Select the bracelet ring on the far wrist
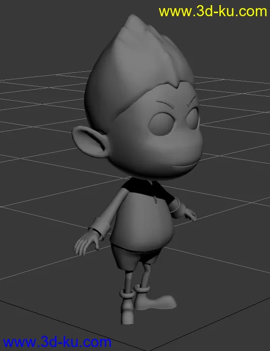This screenshot has width=270, height=351. [175, 205]
